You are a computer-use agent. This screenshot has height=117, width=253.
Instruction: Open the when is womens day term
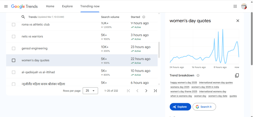pos(181,96)
